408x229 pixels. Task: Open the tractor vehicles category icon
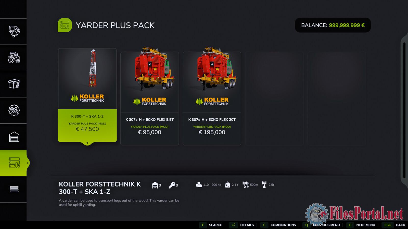14,58
